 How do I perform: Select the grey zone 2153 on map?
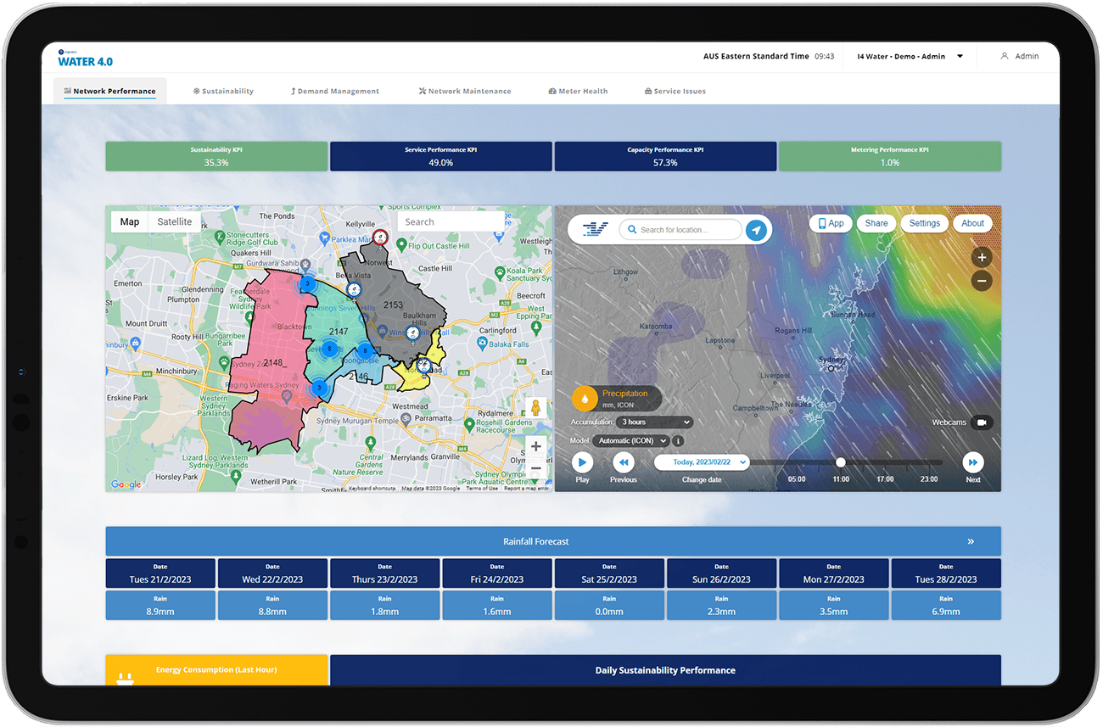[393, 305]
